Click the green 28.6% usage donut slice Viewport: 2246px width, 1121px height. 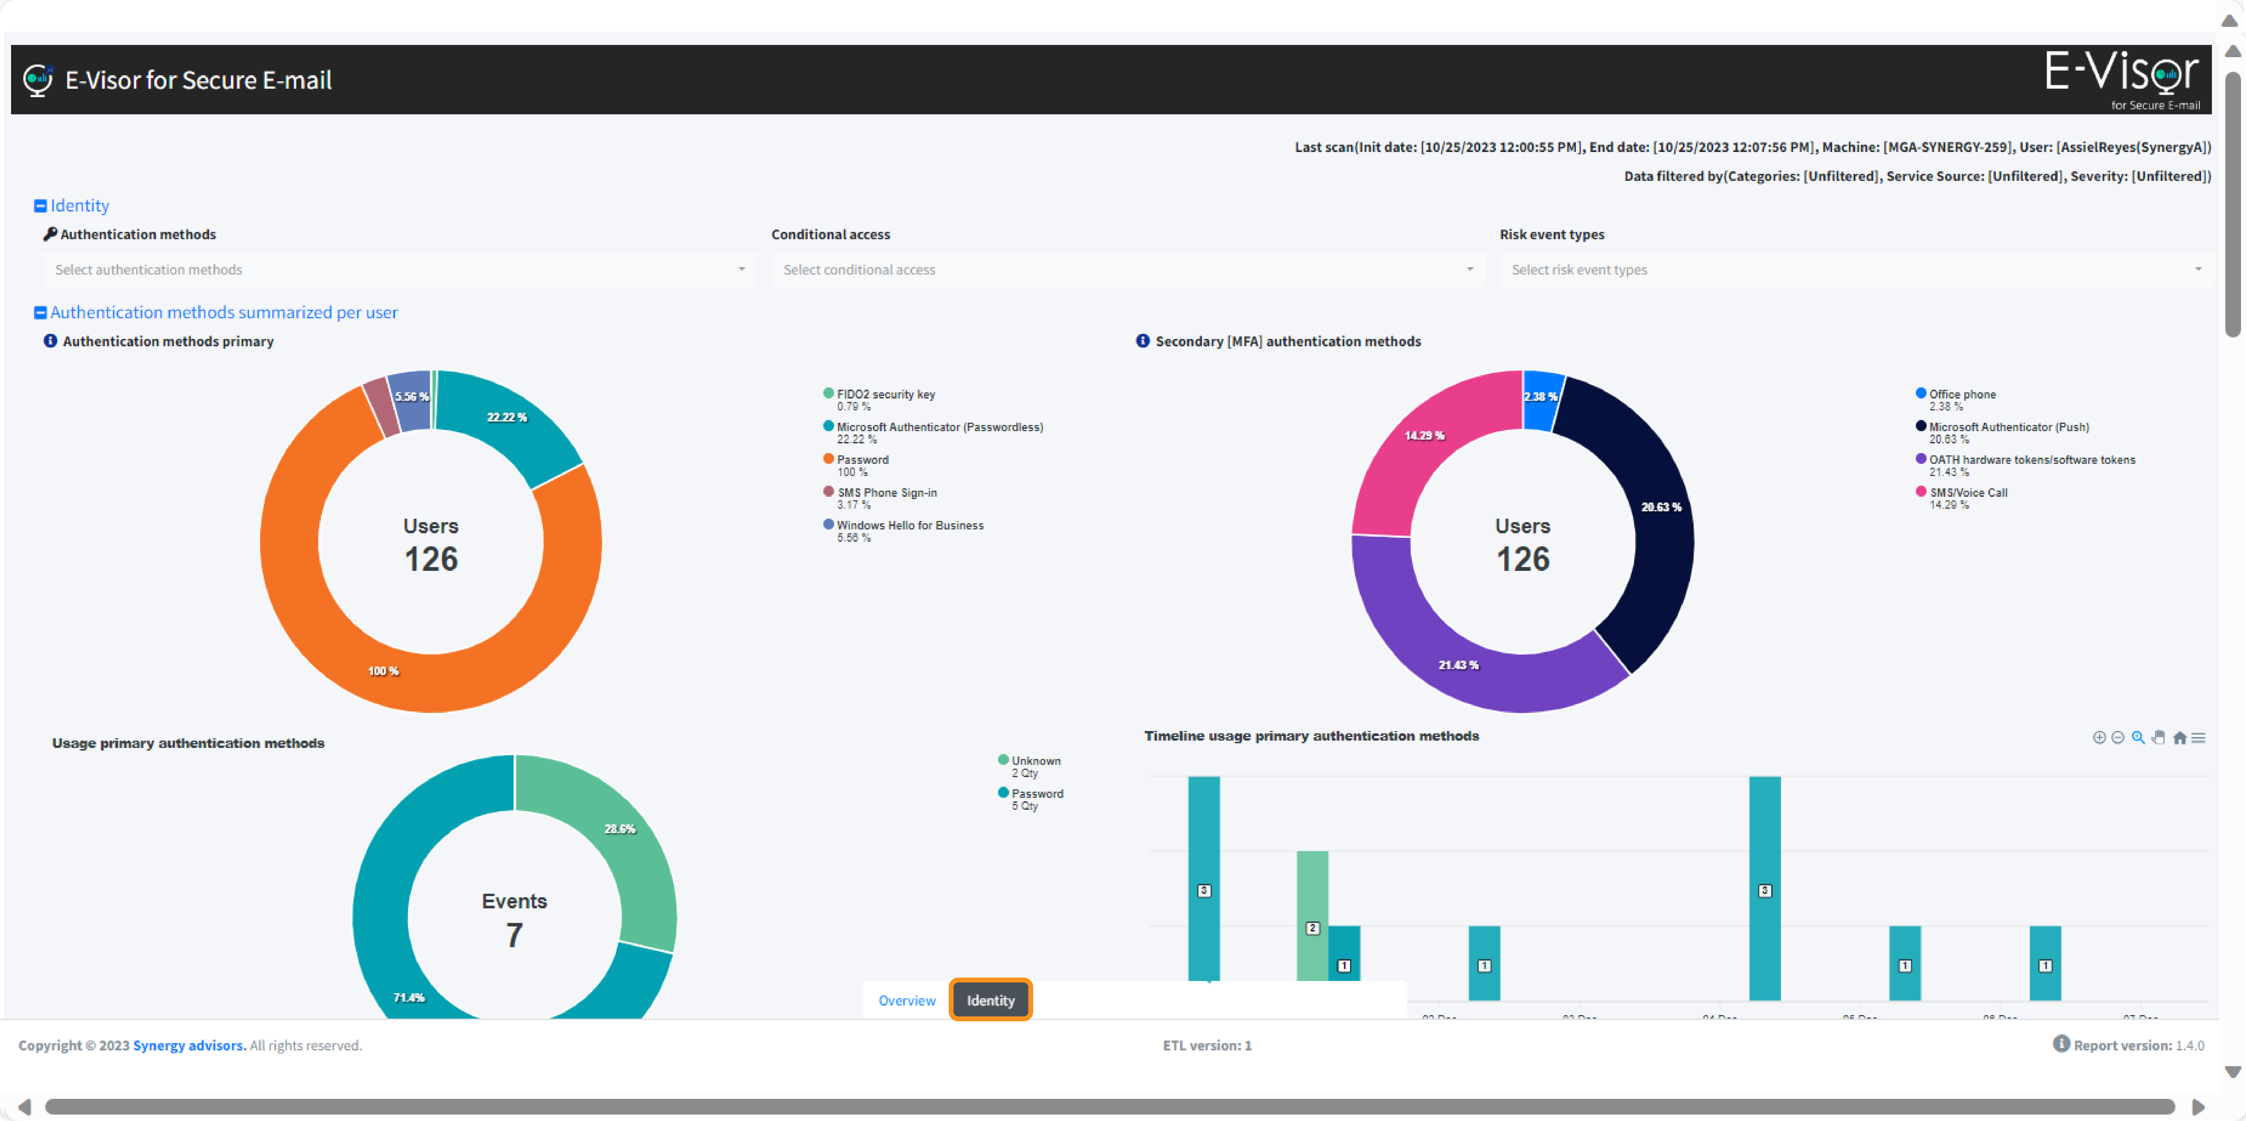[x=620, y=829]
